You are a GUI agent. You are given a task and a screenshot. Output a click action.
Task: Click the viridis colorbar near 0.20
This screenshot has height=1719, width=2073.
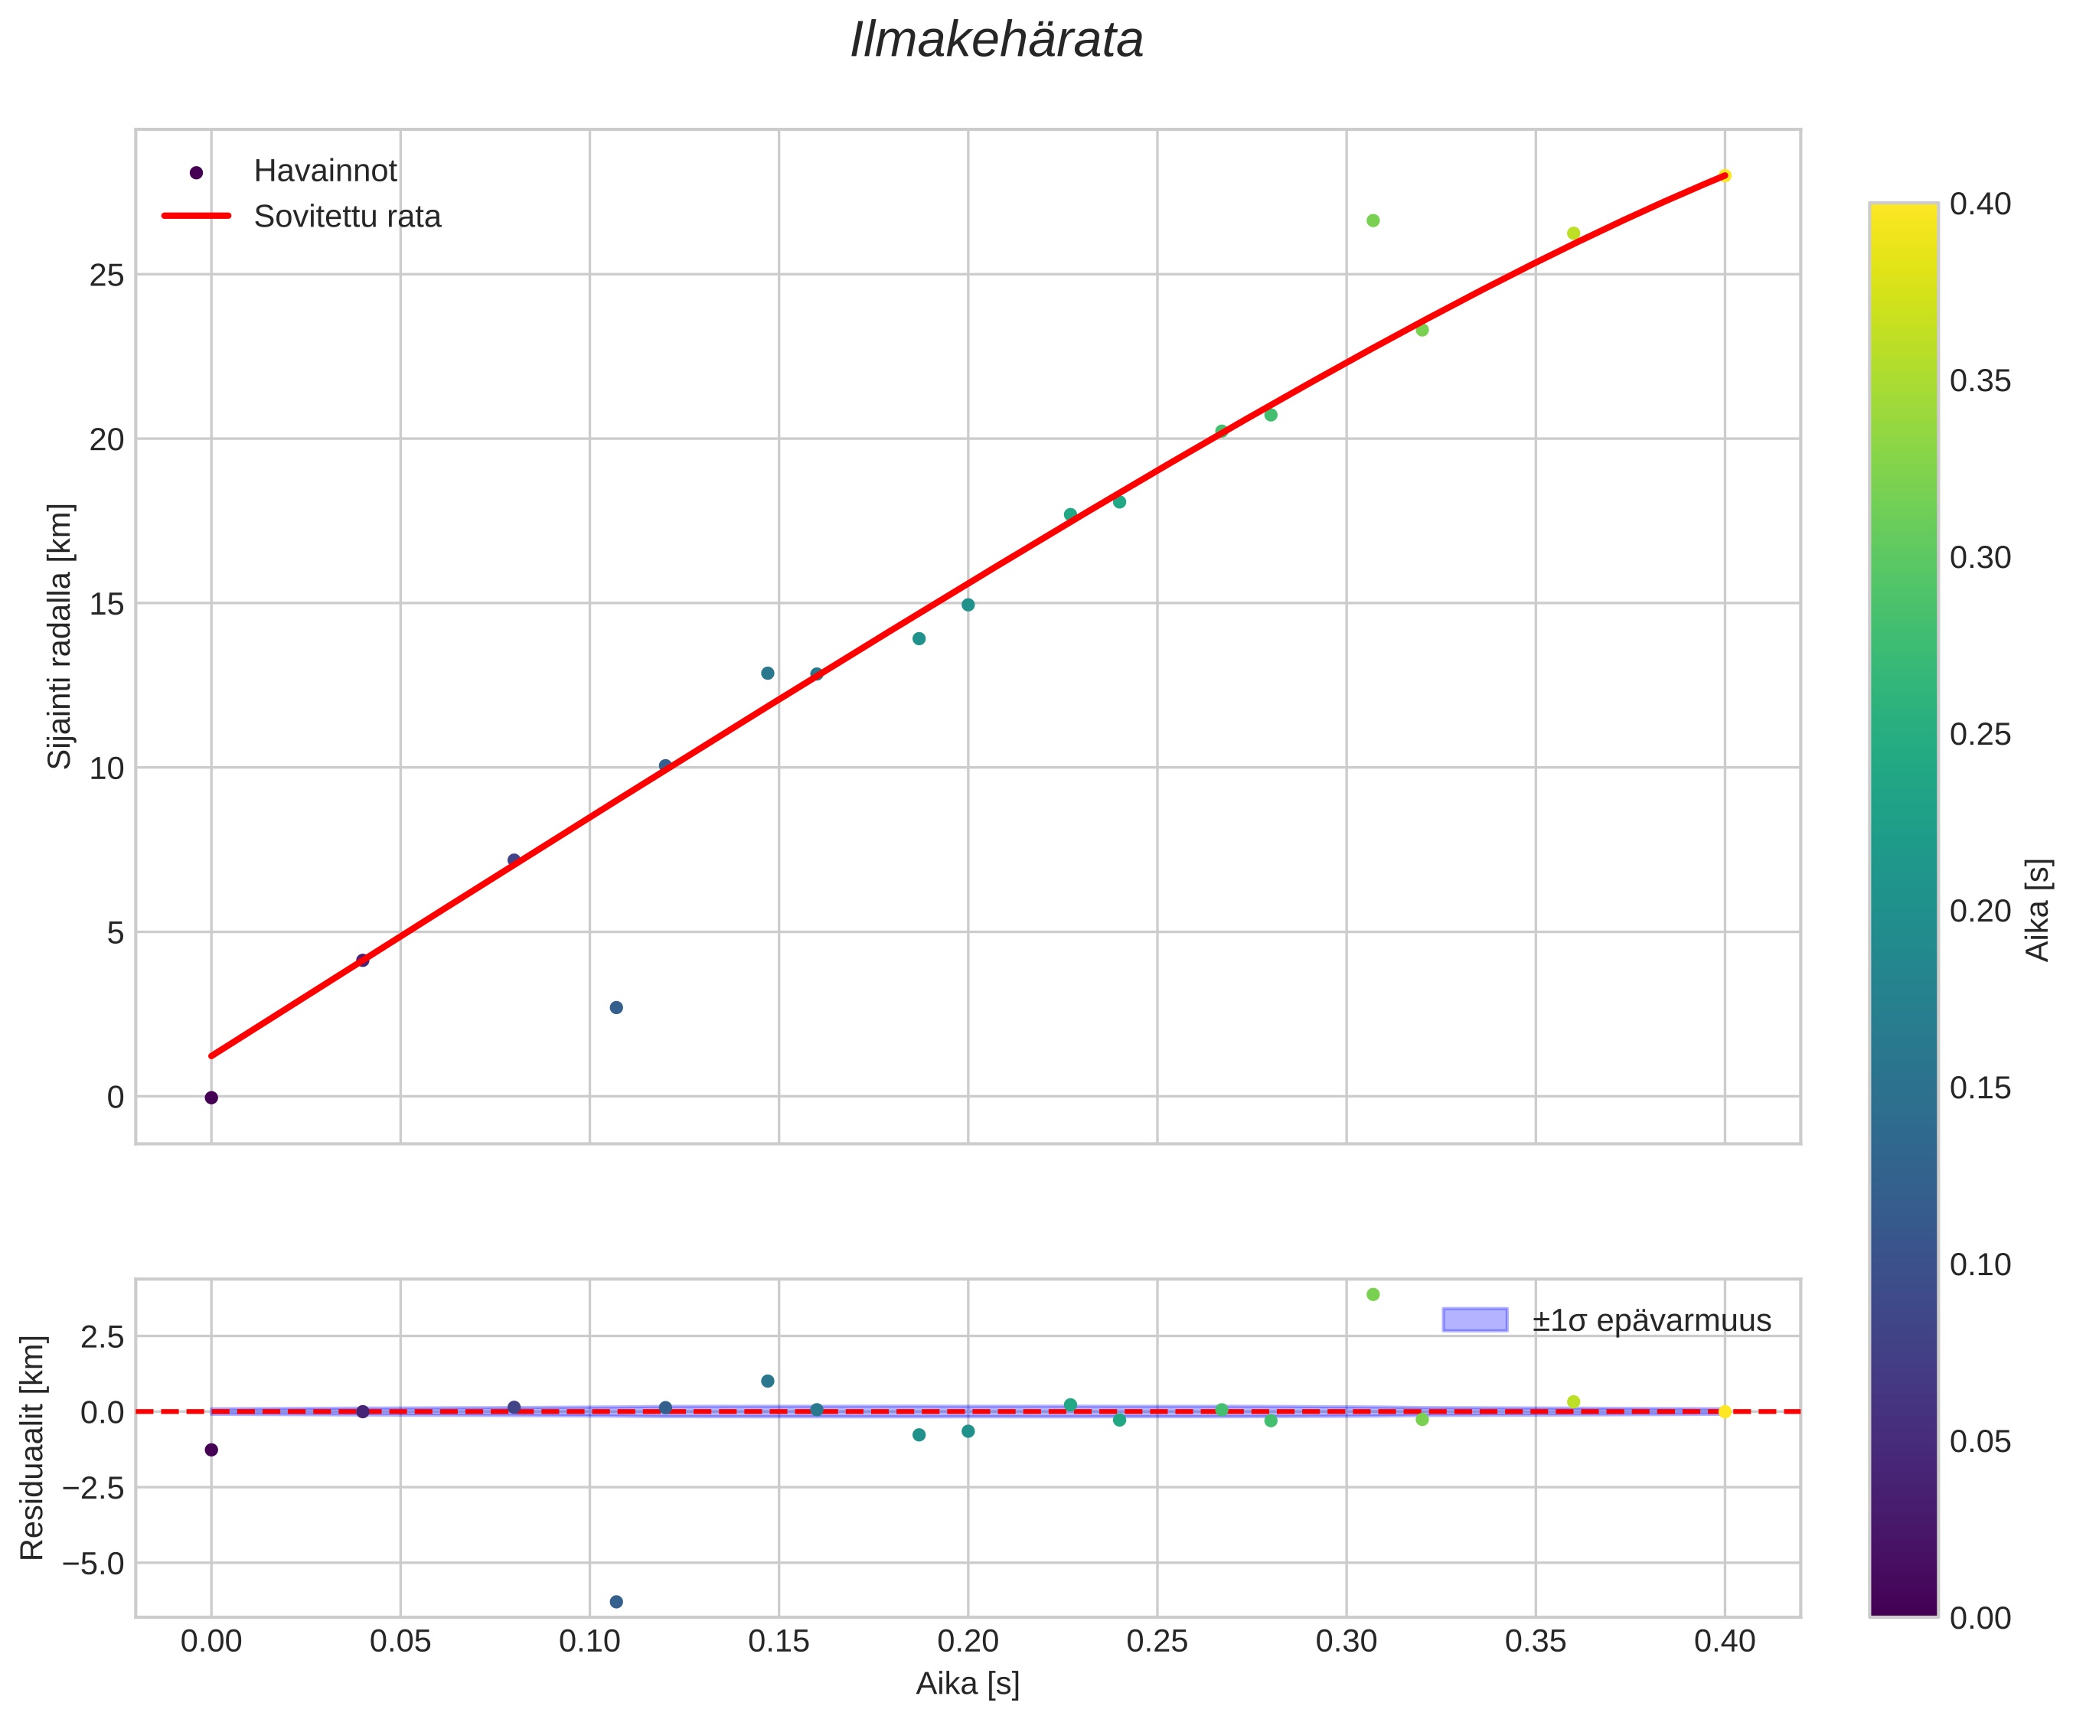(x=1903, y=910)
